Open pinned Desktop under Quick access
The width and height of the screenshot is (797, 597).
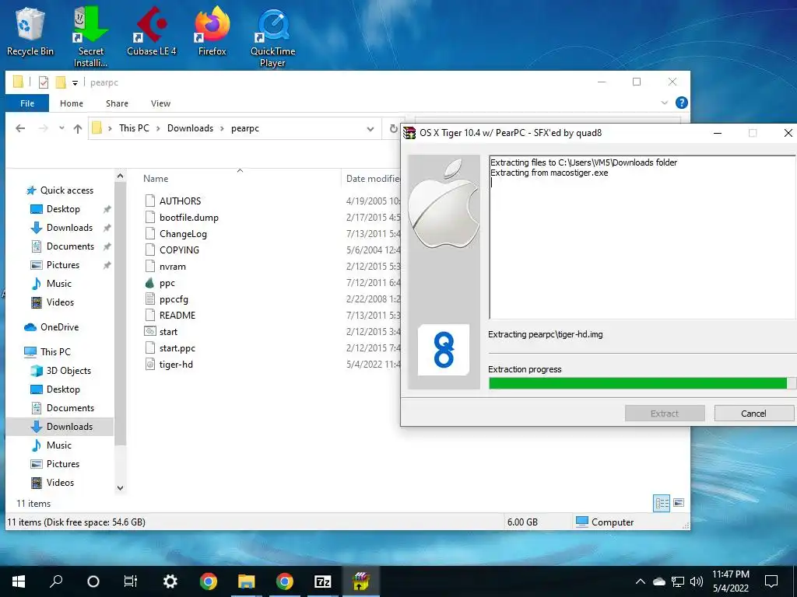[63, 208]
